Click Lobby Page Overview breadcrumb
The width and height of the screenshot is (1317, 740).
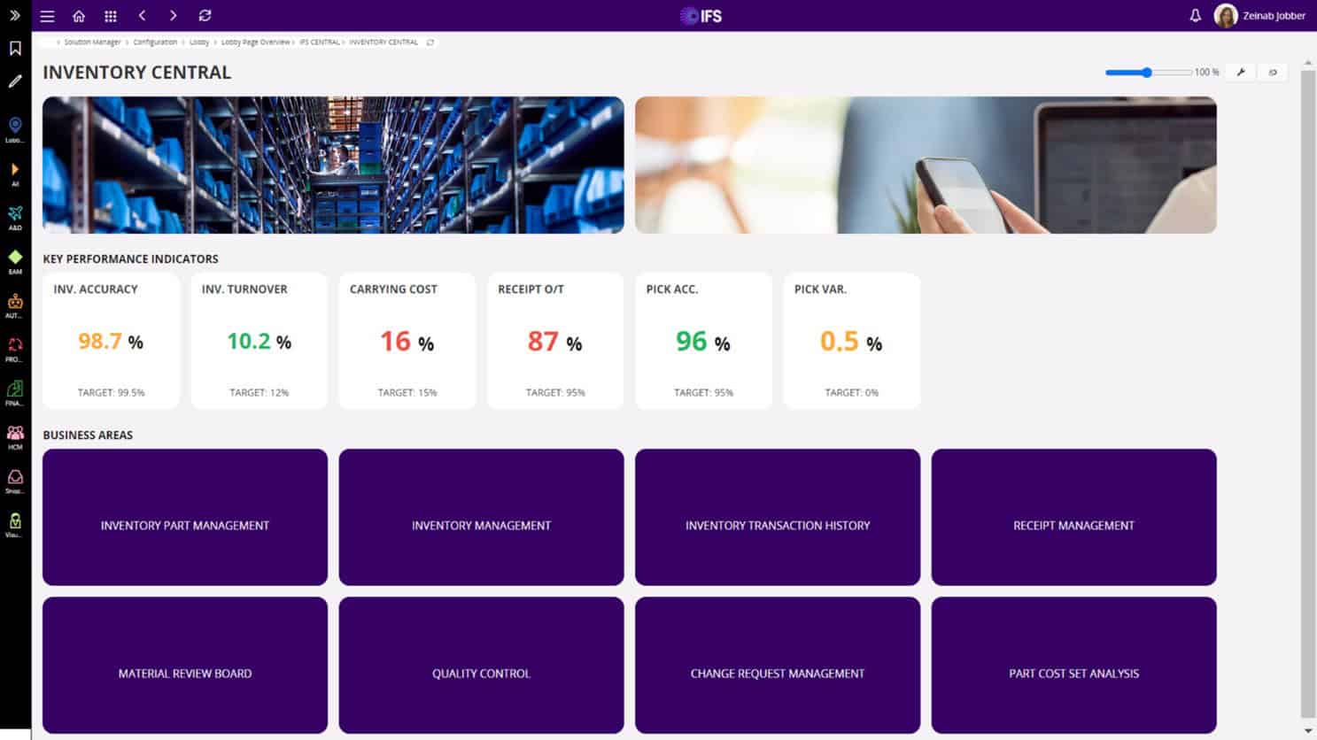255,42
